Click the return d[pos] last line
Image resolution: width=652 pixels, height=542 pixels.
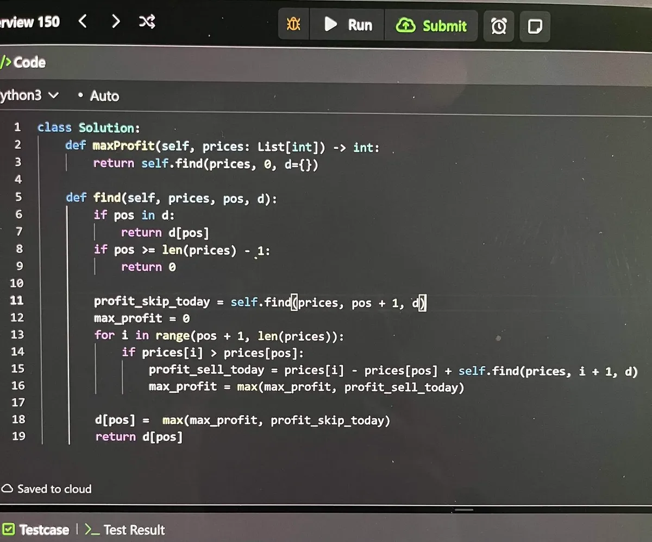(x=139, y=437)
